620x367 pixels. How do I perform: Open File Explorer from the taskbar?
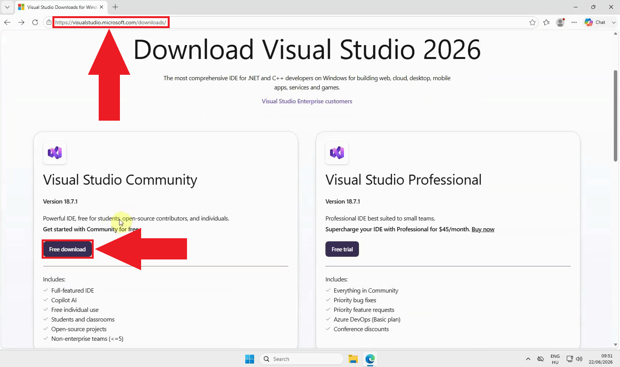353,359
